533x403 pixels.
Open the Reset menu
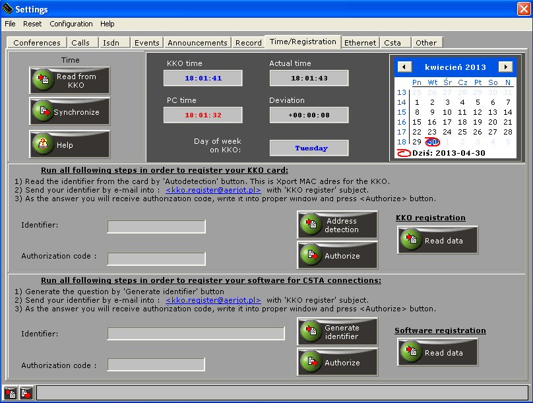point(32,24)
